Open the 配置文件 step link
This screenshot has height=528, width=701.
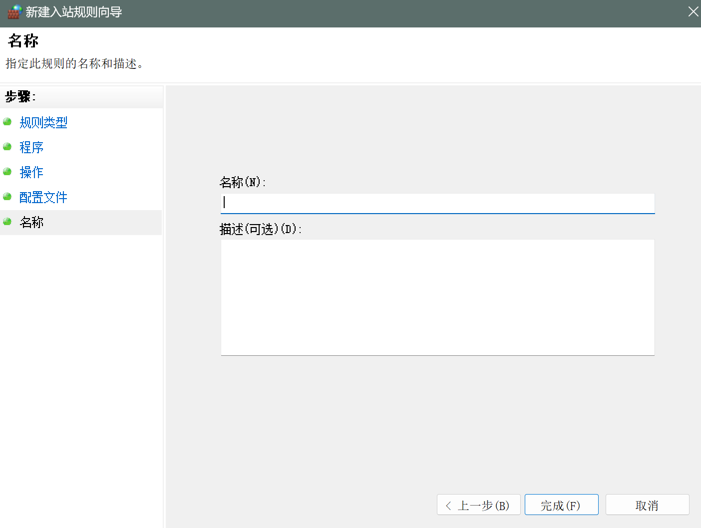click(43, 197)
